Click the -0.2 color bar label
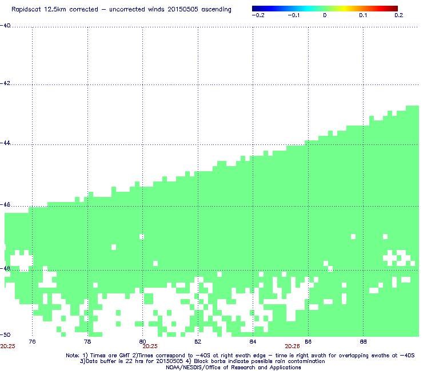Image resolution: width=423 pixels, height=371 pixels. [x=258, y=15]
